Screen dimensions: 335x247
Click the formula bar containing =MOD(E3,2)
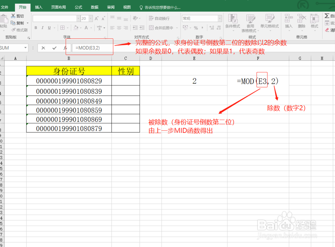(203, 48)
